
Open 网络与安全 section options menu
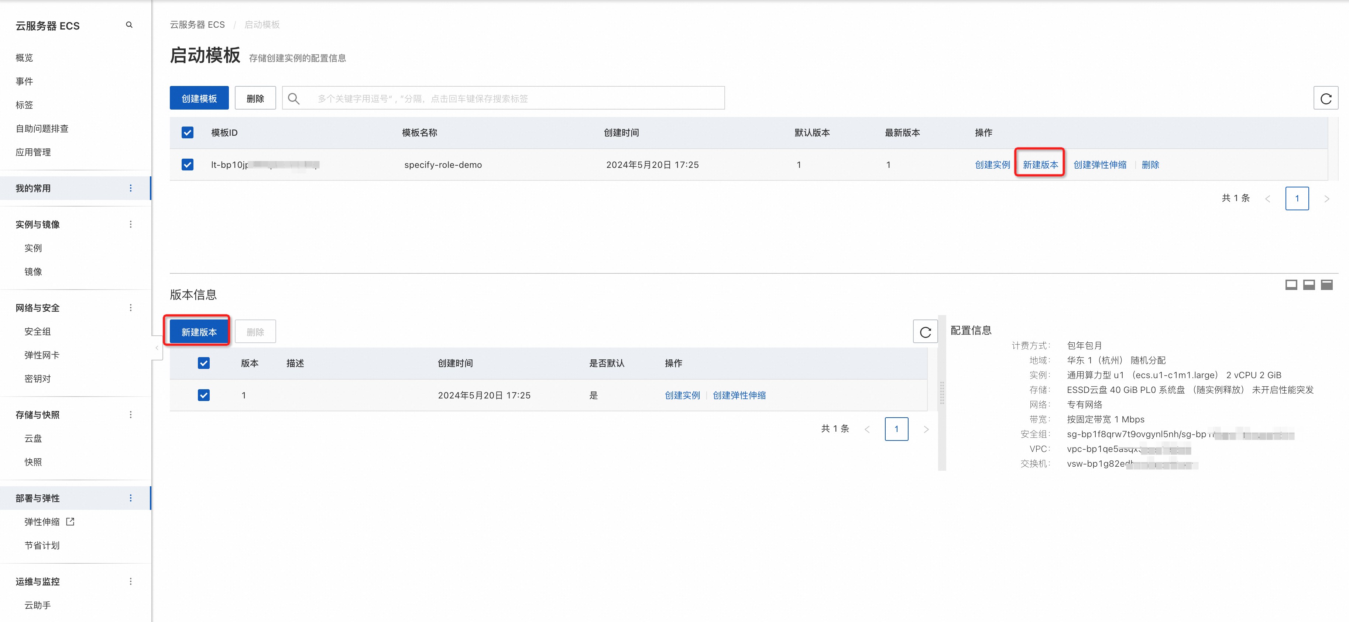130,308
